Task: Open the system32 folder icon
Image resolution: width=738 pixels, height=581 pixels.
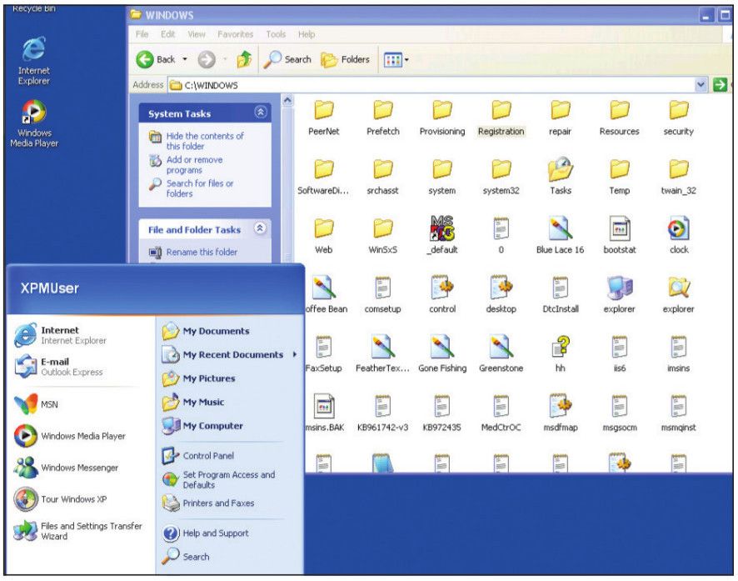Action: [501, 171]
